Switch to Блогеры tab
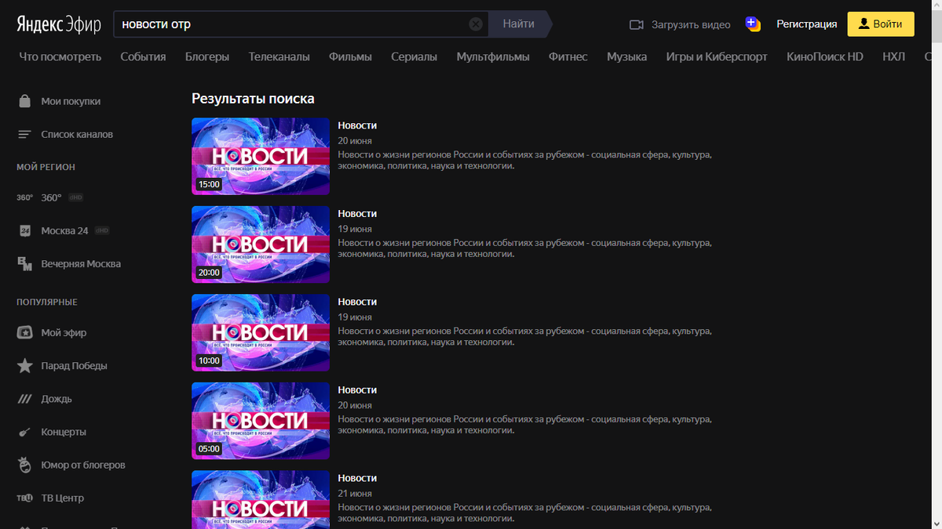The height and width of the screenshot is (529, 942). point(207,56)
